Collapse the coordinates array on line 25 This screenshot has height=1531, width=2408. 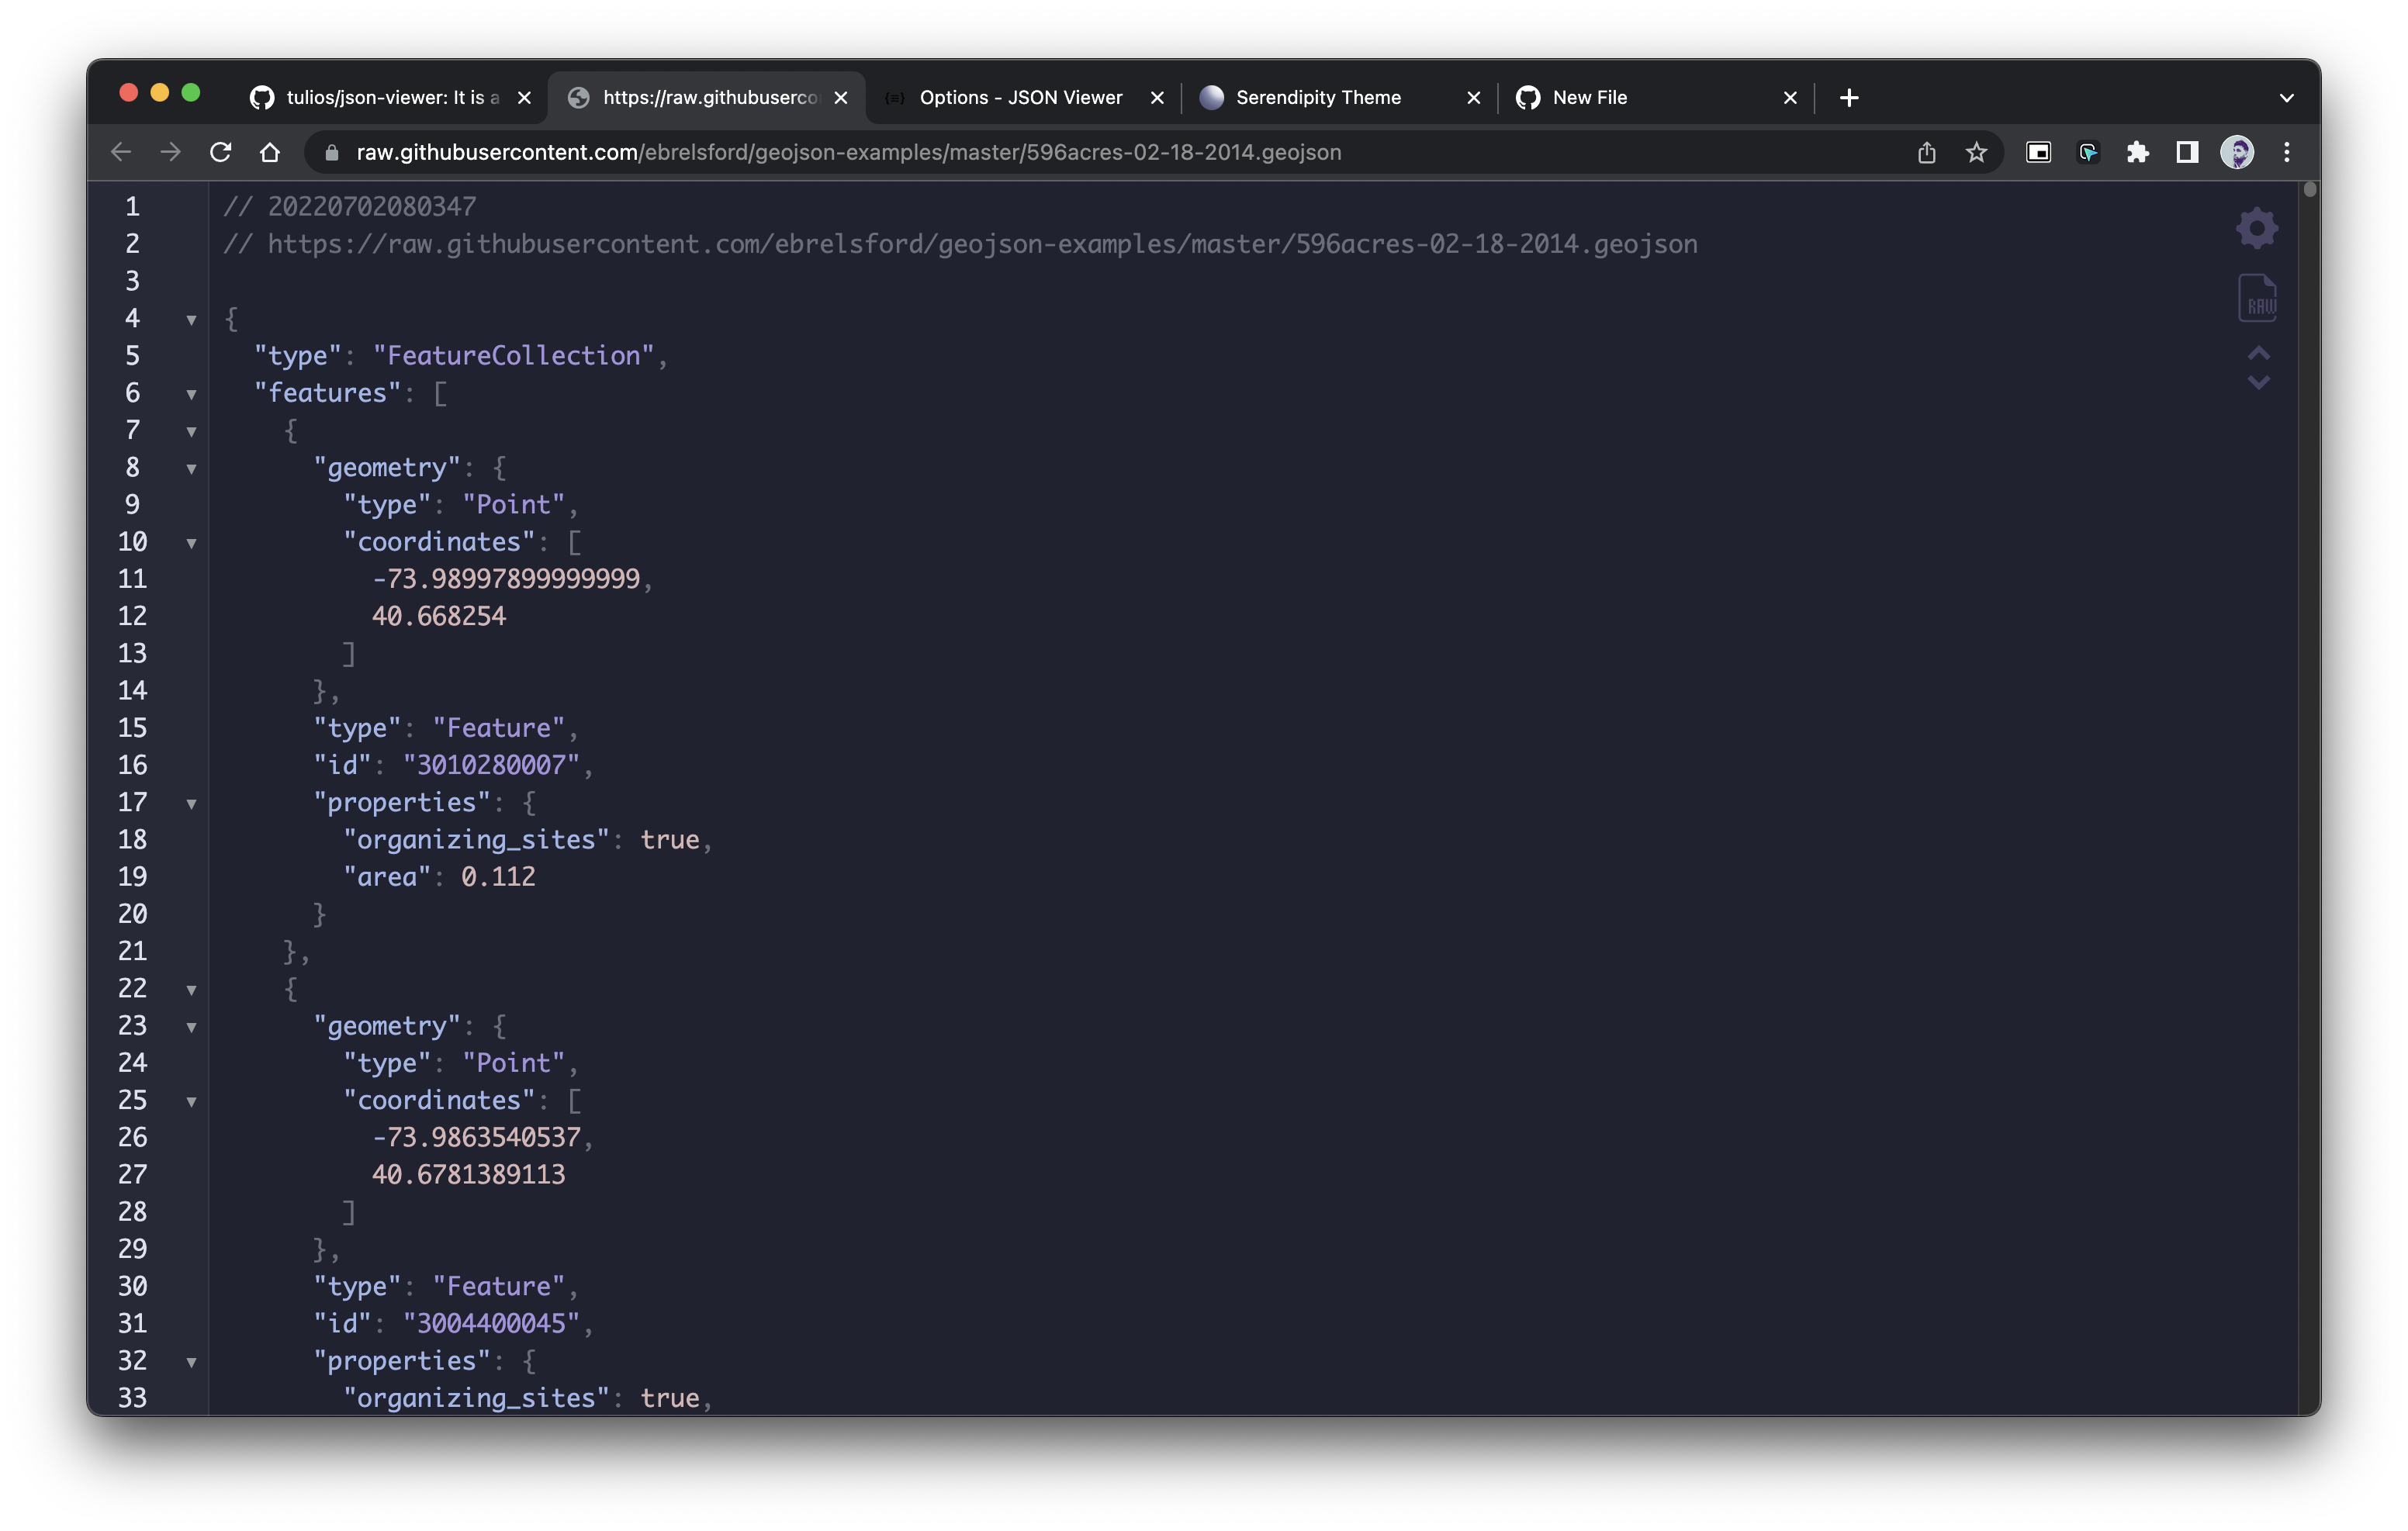[191, 1102]
